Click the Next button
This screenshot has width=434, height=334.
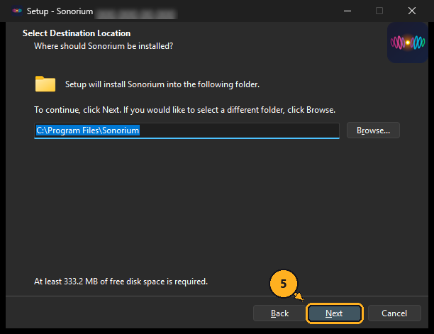pos(334,313)
